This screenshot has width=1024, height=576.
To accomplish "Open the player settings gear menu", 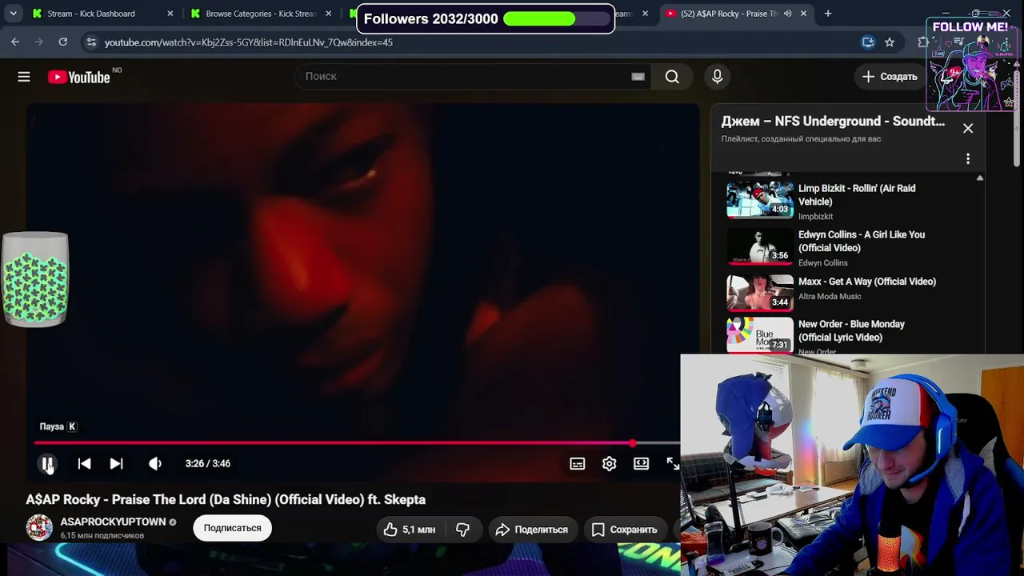I will (x=609, y=463).
